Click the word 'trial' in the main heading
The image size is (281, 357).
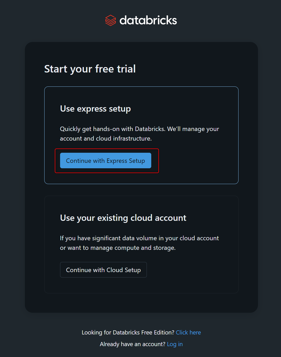click(x=126, y=69)
